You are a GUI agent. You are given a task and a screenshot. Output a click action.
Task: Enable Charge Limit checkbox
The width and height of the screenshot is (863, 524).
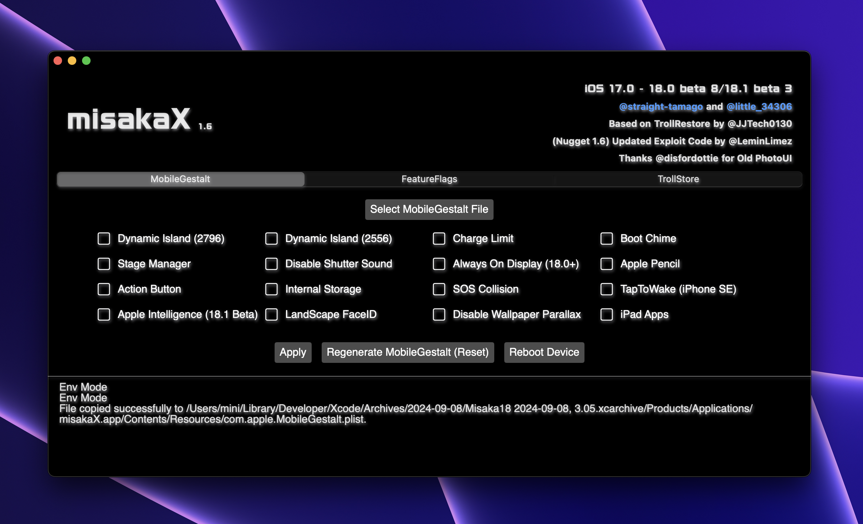tap(439, 238)
